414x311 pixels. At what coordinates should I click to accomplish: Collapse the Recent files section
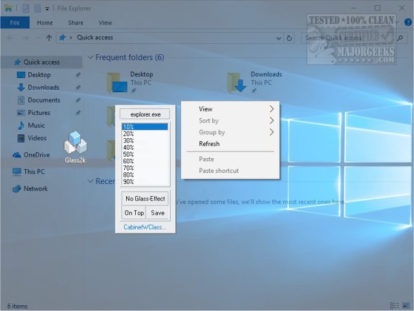[x=91, y=181]
